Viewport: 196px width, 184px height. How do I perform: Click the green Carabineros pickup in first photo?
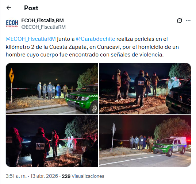pos(82,98)
